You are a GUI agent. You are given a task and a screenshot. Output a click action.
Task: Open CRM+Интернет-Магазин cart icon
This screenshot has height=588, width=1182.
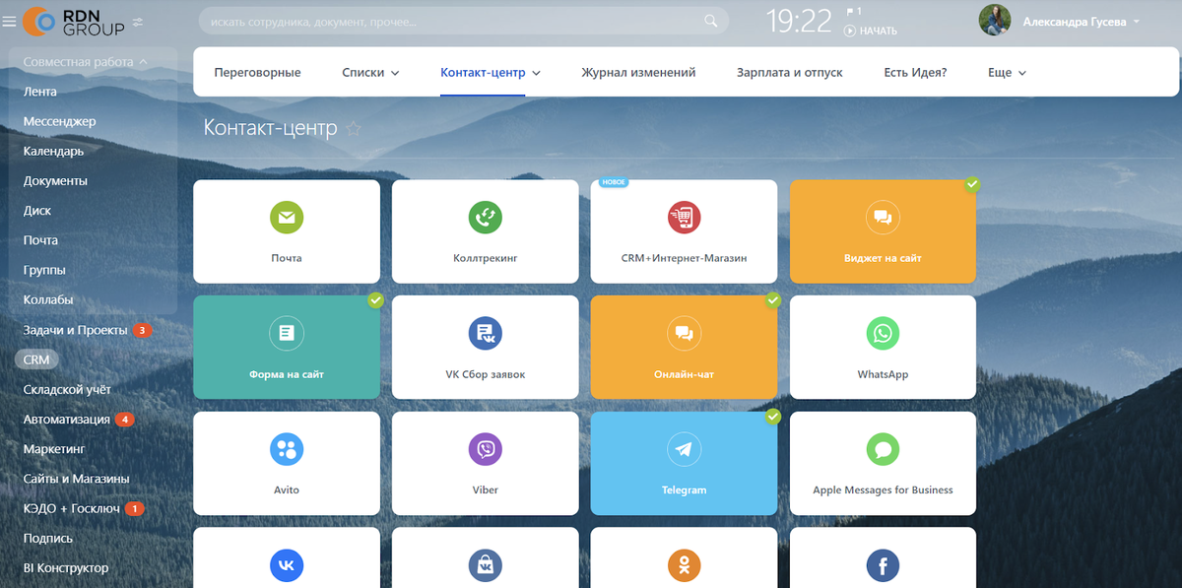point(684,217)
